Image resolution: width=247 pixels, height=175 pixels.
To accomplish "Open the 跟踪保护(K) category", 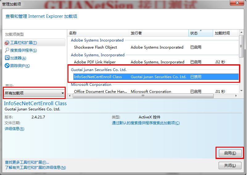I will tap(20, 66).
